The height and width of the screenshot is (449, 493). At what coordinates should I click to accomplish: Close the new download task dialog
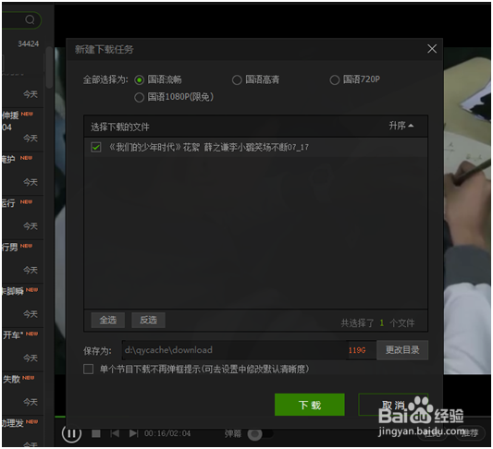432,49
